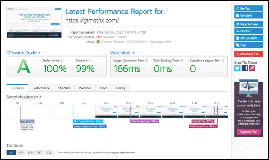Click help icon beside Web Vitals
This screenshot has width=269, height=160.
pos(133,53)
